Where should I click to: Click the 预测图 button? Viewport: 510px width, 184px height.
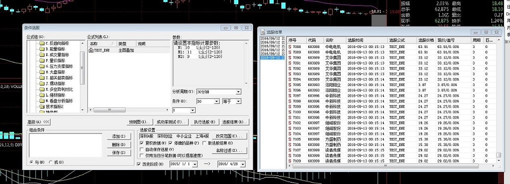(139, 122)
